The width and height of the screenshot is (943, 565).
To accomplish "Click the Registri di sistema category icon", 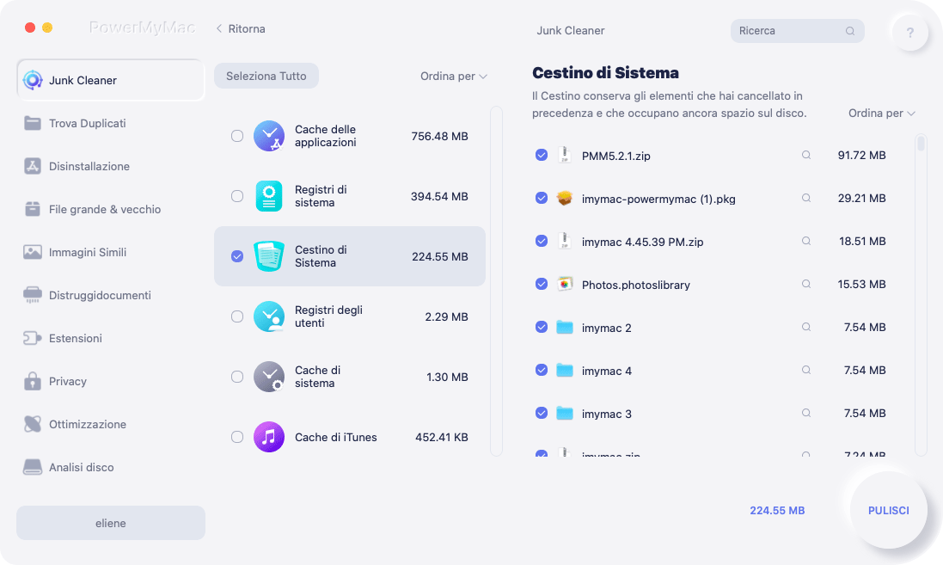I will (x=269, y=196).
